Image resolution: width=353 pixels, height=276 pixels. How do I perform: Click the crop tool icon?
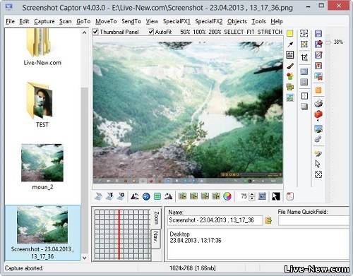click(304, 57)
